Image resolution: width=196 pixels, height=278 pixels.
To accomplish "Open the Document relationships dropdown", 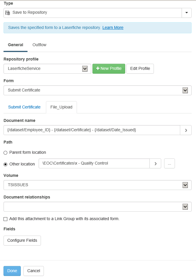I will coord(185,207).
